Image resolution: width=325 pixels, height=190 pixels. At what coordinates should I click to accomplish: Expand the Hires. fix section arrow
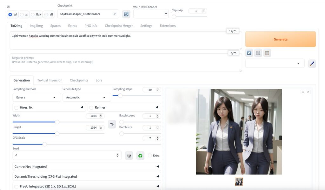coord(82,107)
